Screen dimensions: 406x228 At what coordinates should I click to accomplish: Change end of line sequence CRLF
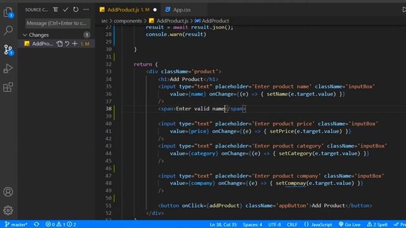[x=292, y=224]
